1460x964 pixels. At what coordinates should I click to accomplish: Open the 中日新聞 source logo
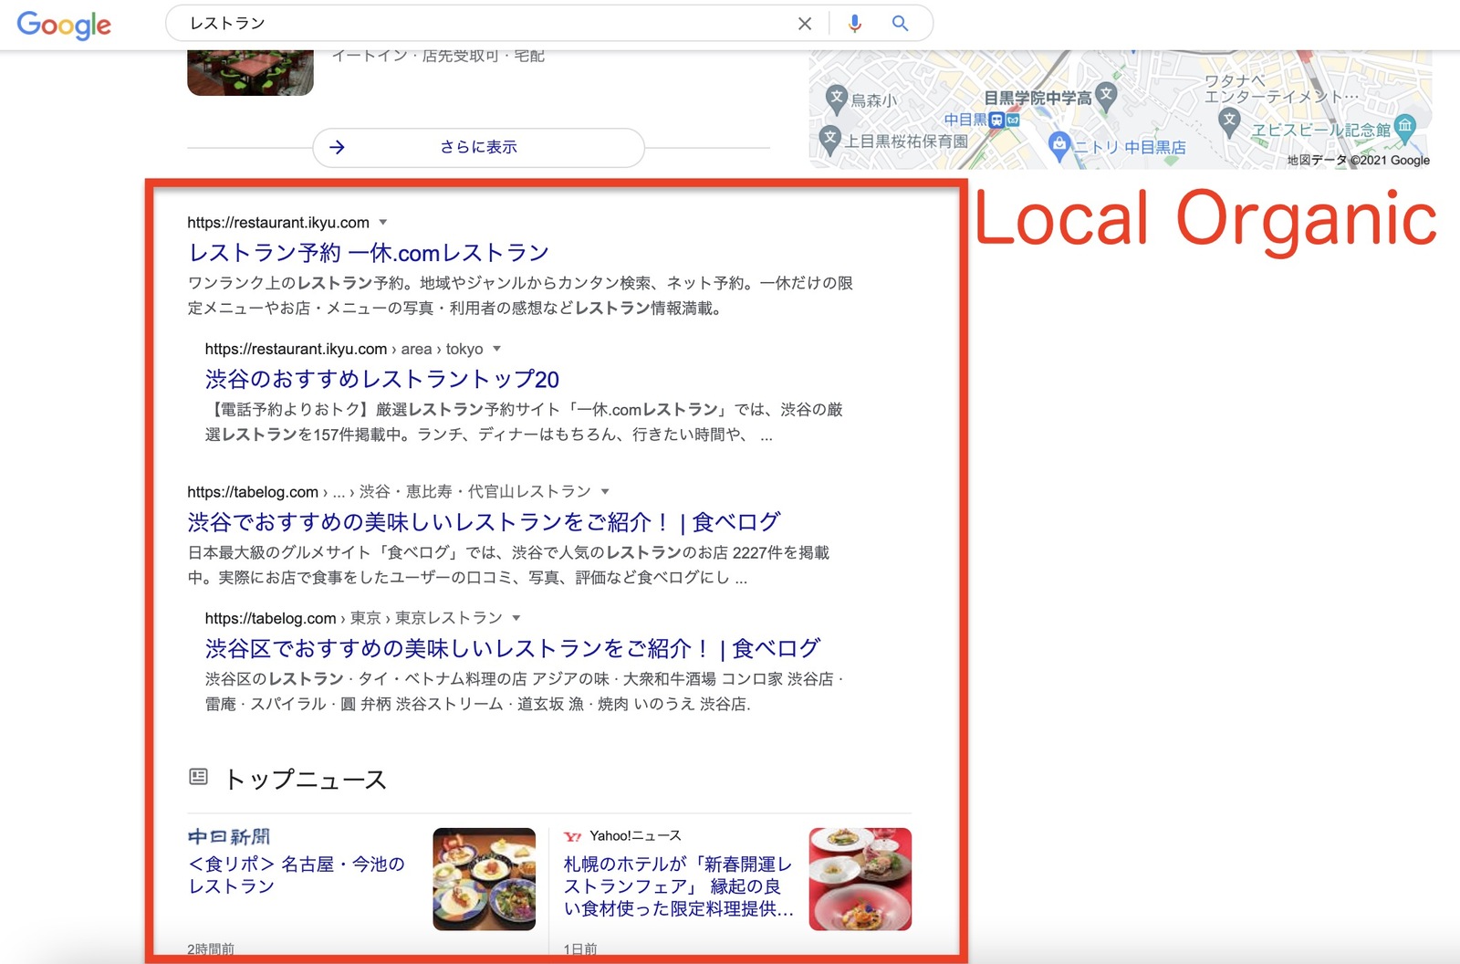tap(229, 837)
